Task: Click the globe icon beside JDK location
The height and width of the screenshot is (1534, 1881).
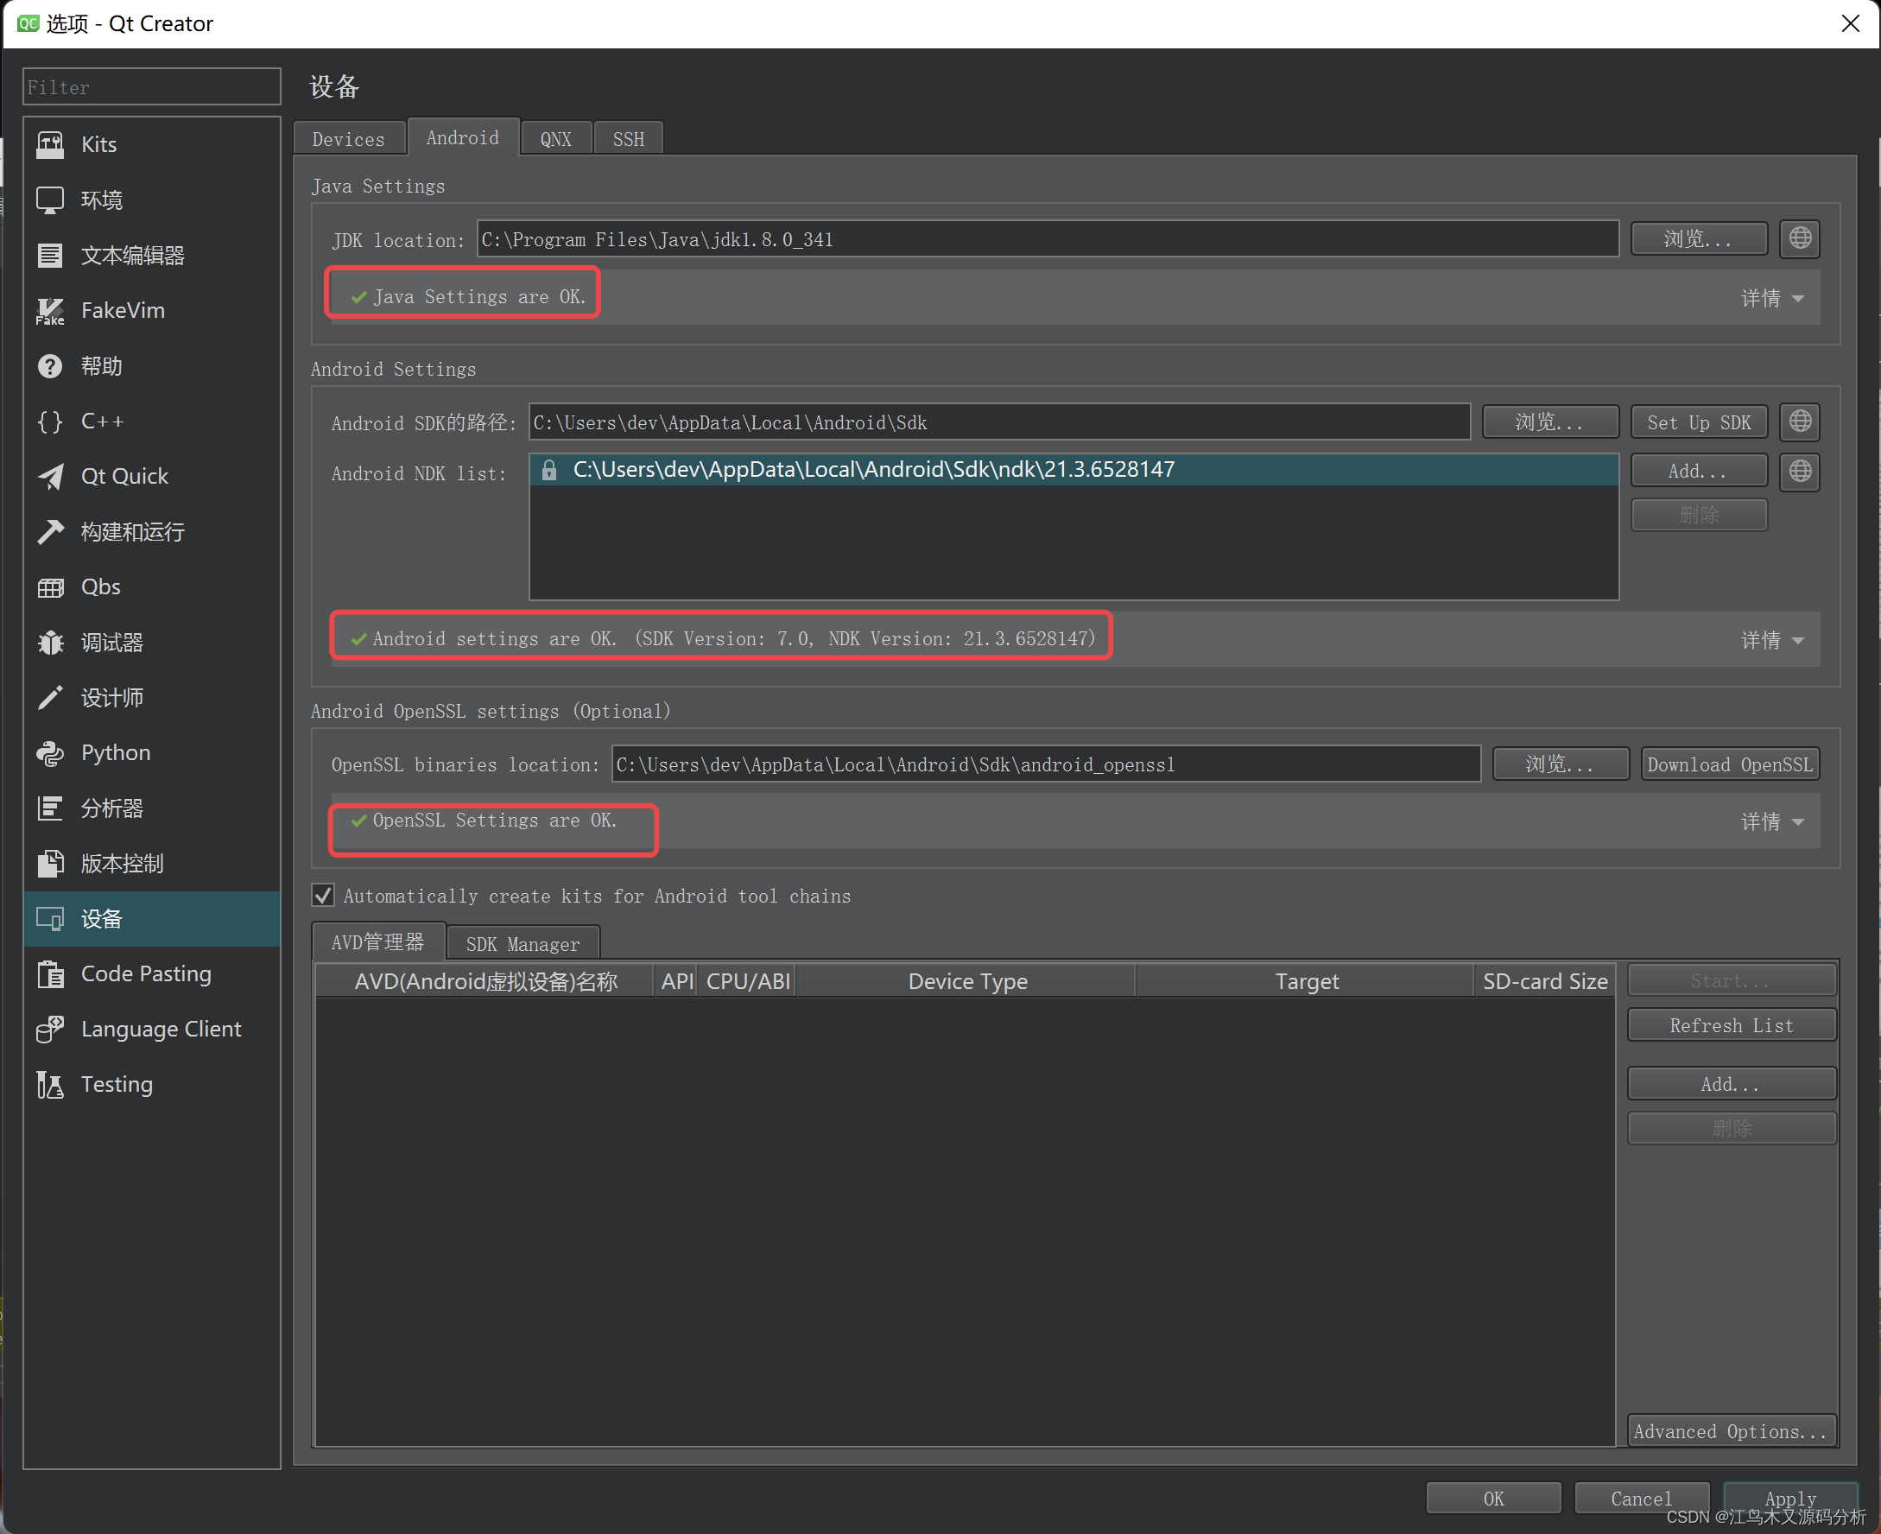Action: 1800,238
